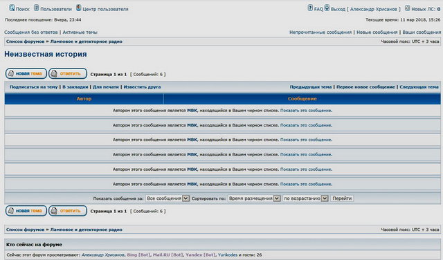The width and height of the screenshot is (443, 260).
Task: Open Для печати print view link
Action: pos(106,87)
